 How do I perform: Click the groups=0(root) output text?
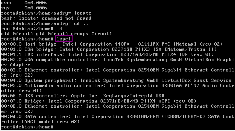(x=91, y=34)
